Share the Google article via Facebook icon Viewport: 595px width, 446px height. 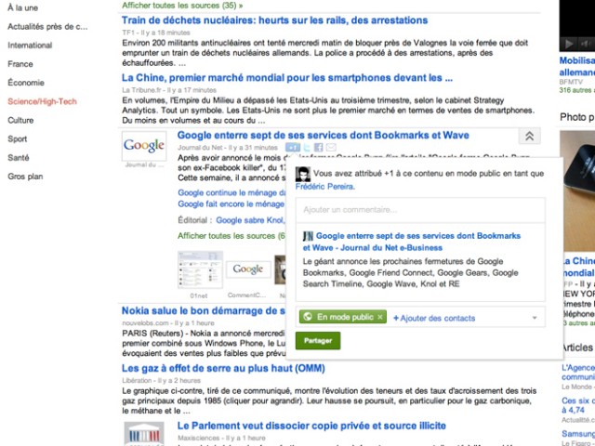[318, 148]
